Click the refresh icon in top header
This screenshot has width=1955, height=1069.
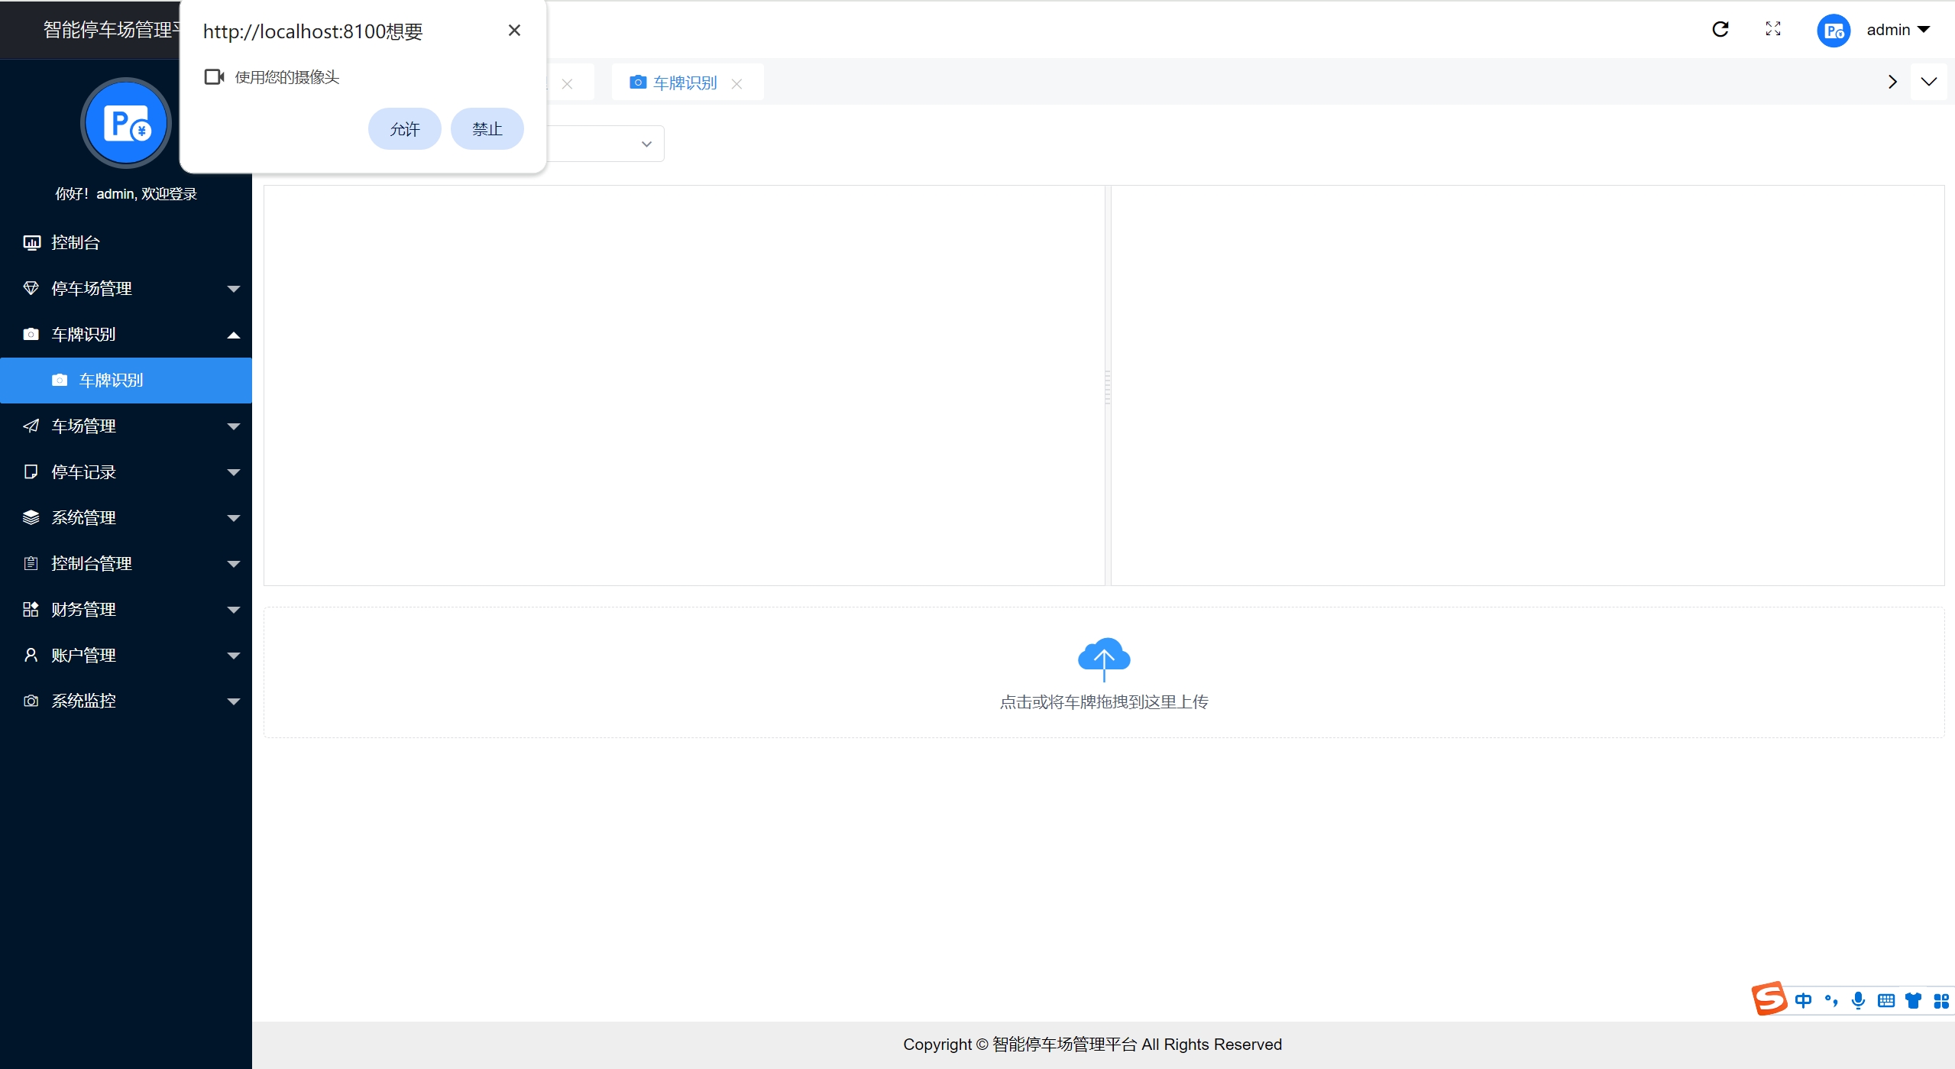1720,29
